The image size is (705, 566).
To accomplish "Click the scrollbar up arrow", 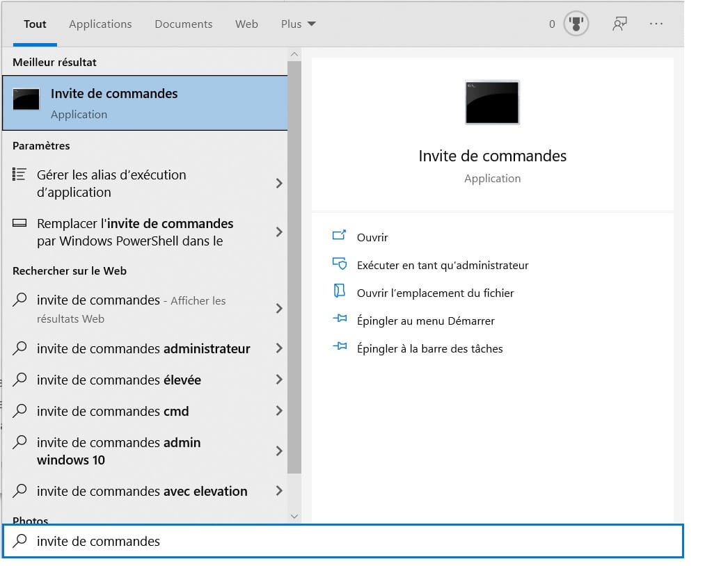I will point(294,54).
